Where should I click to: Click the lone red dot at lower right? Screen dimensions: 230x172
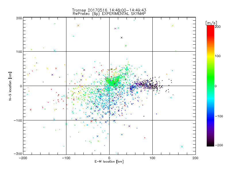145,138
